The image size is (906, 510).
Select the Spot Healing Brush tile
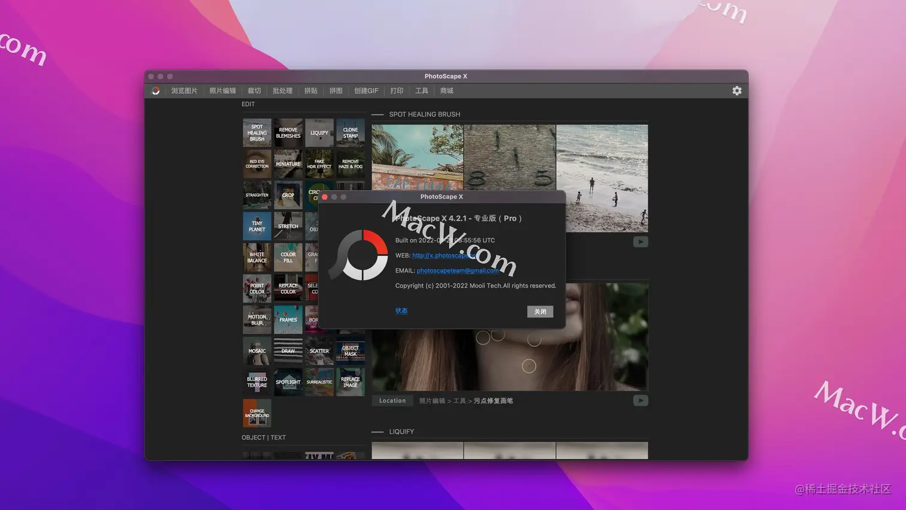(x=257, y=132)
